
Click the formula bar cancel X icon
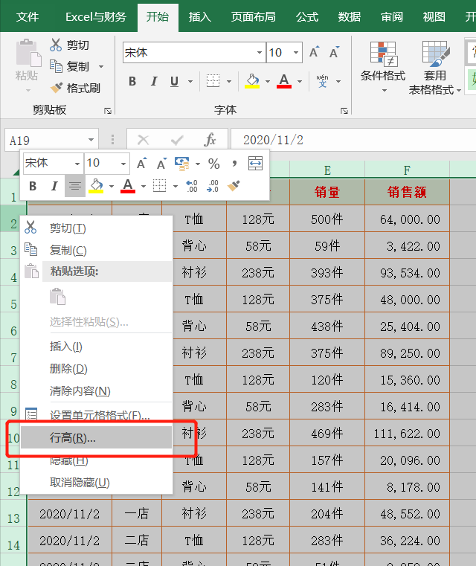(x=144, y=140)
